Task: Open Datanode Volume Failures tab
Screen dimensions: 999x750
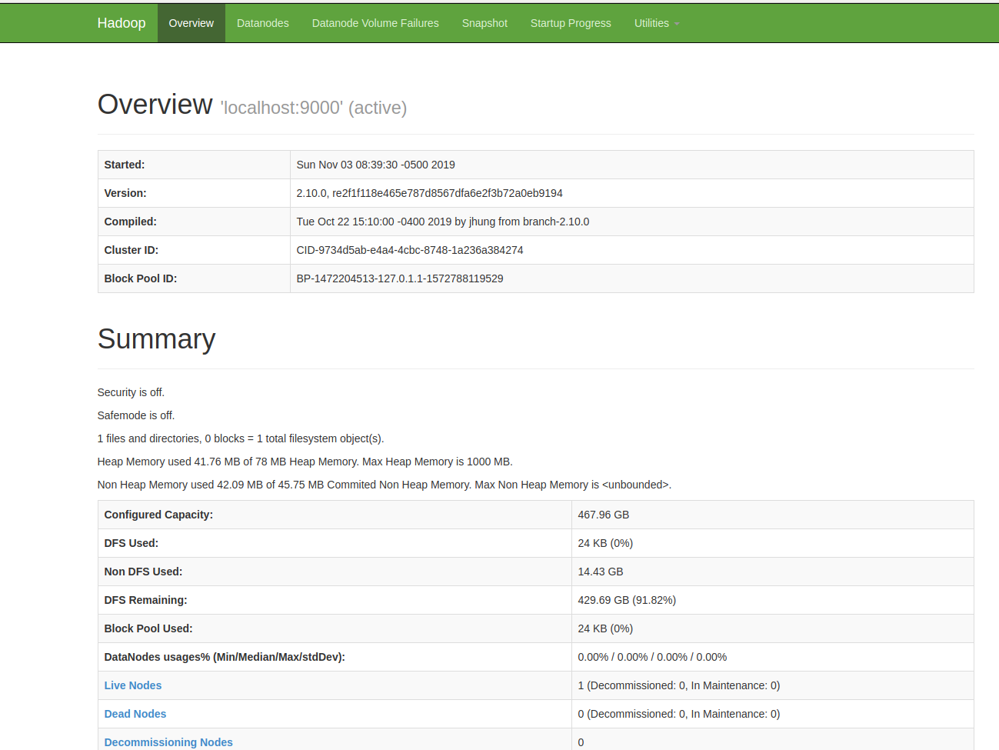Action: (375, 23)
